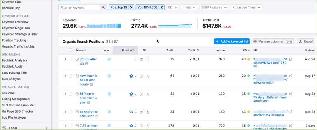The height and width of the screenshot is (130, 317).
Task: Click plus icon beside 85/hour is how much
Action: tap(77, 94)
